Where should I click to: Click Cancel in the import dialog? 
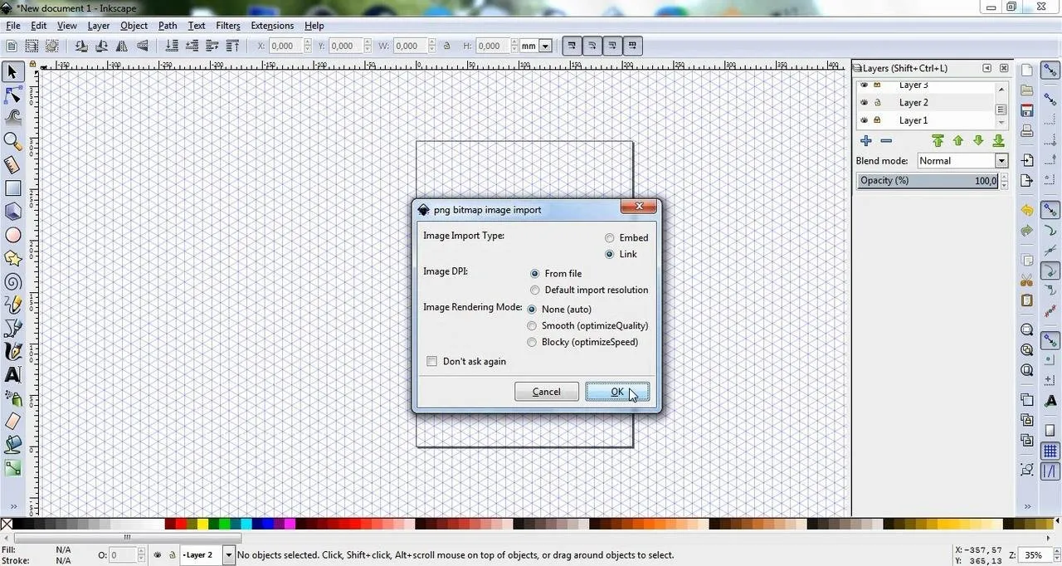546,392
